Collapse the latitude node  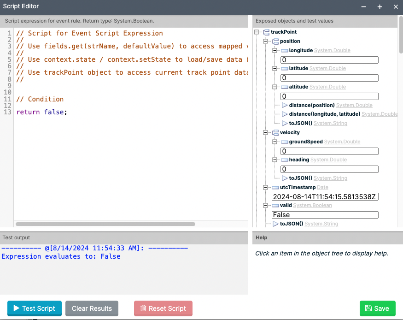[275, 69]
